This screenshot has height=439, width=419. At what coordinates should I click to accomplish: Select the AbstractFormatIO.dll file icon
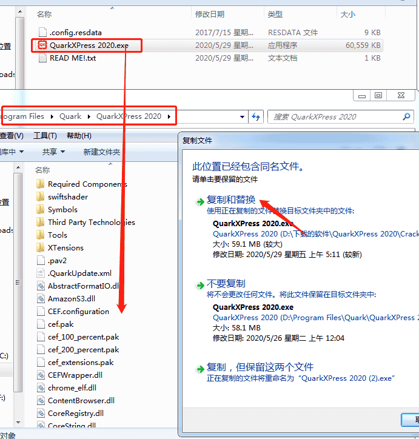(x=41, y=286)
